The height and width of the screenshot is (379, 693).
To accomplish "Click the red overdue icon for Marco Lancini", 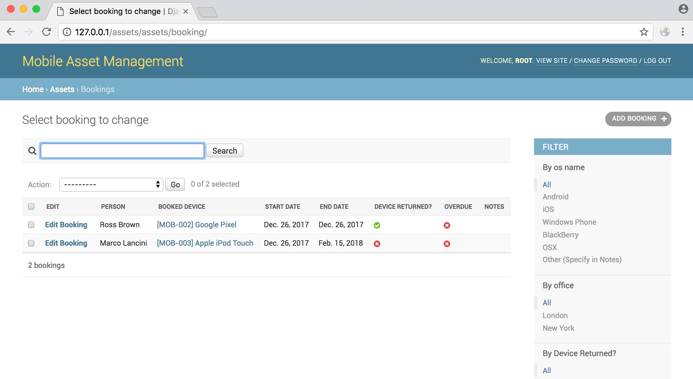I will [447, 244].
